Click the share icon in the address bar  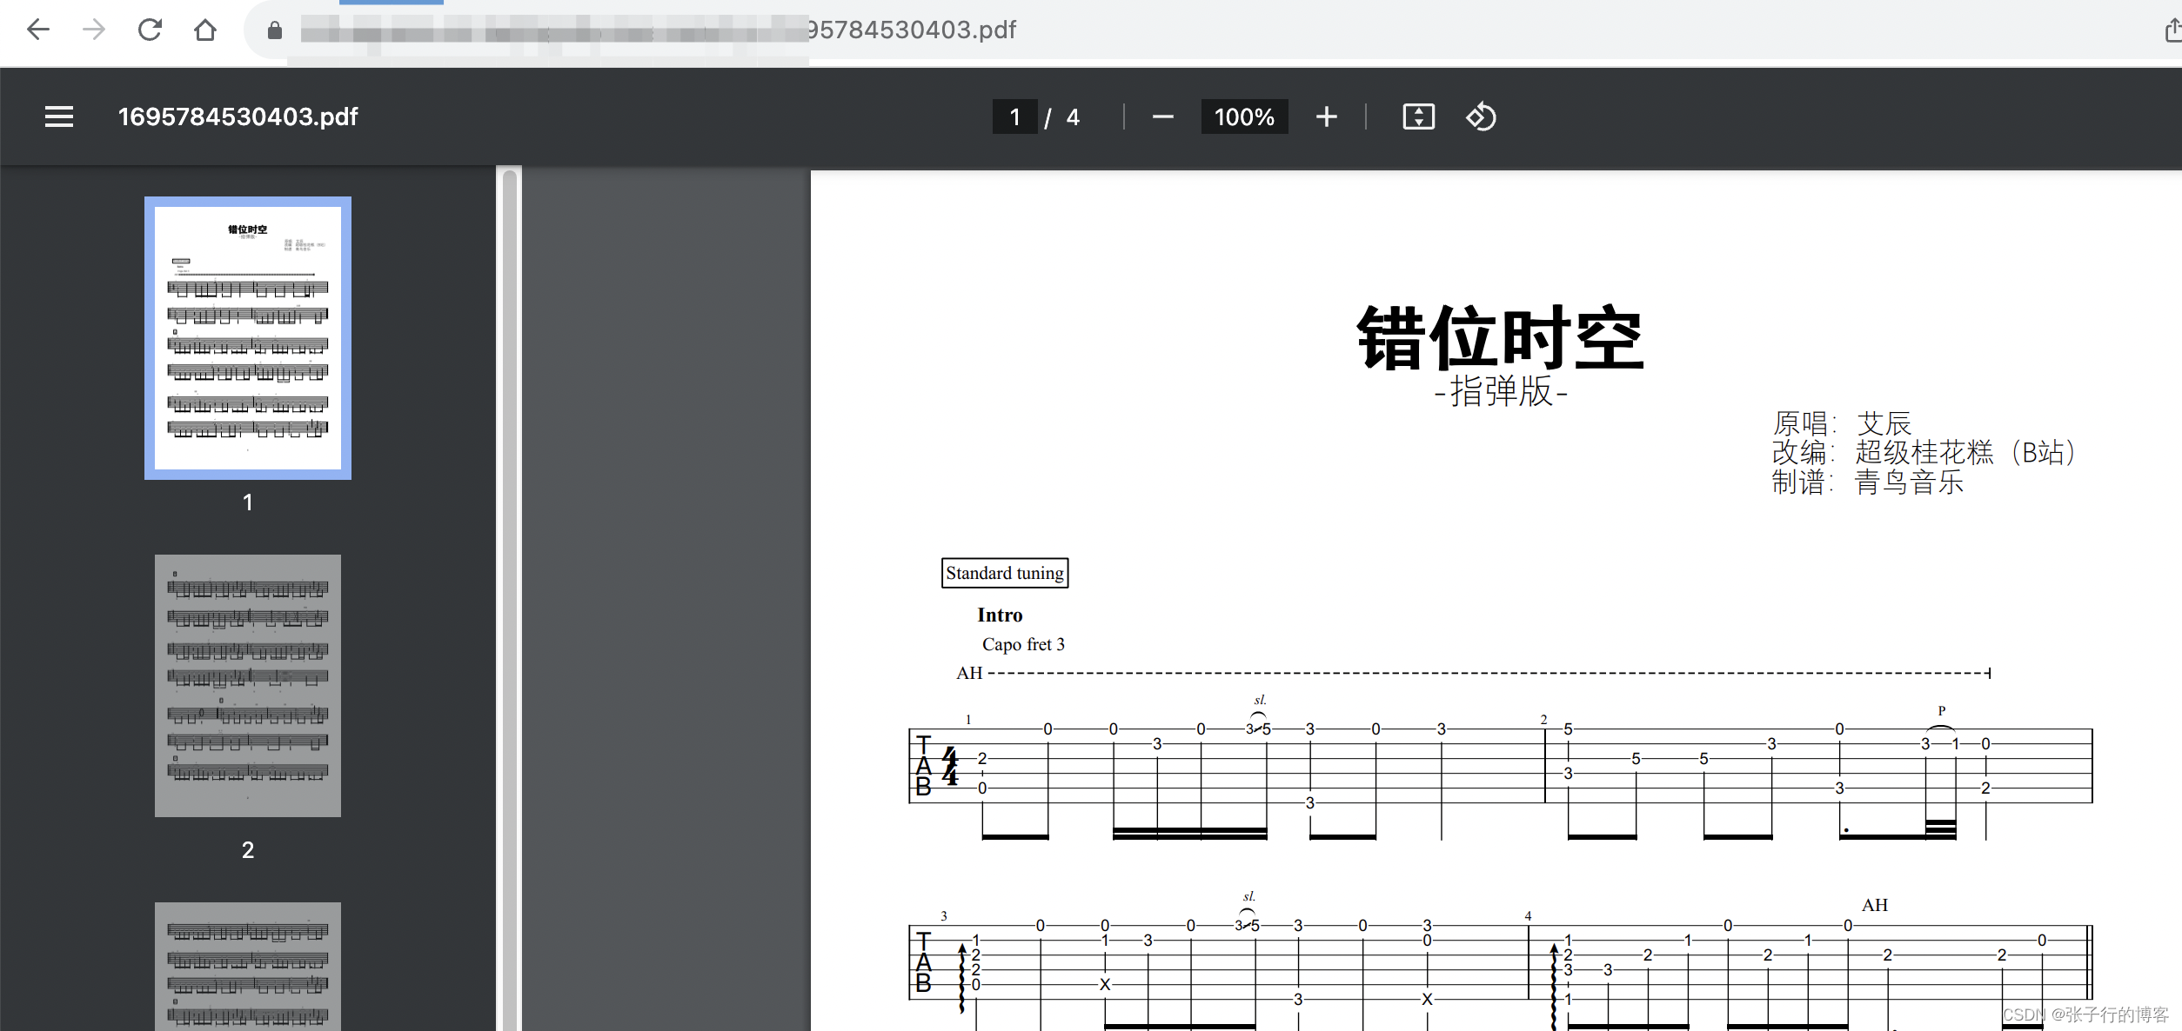2172,30
